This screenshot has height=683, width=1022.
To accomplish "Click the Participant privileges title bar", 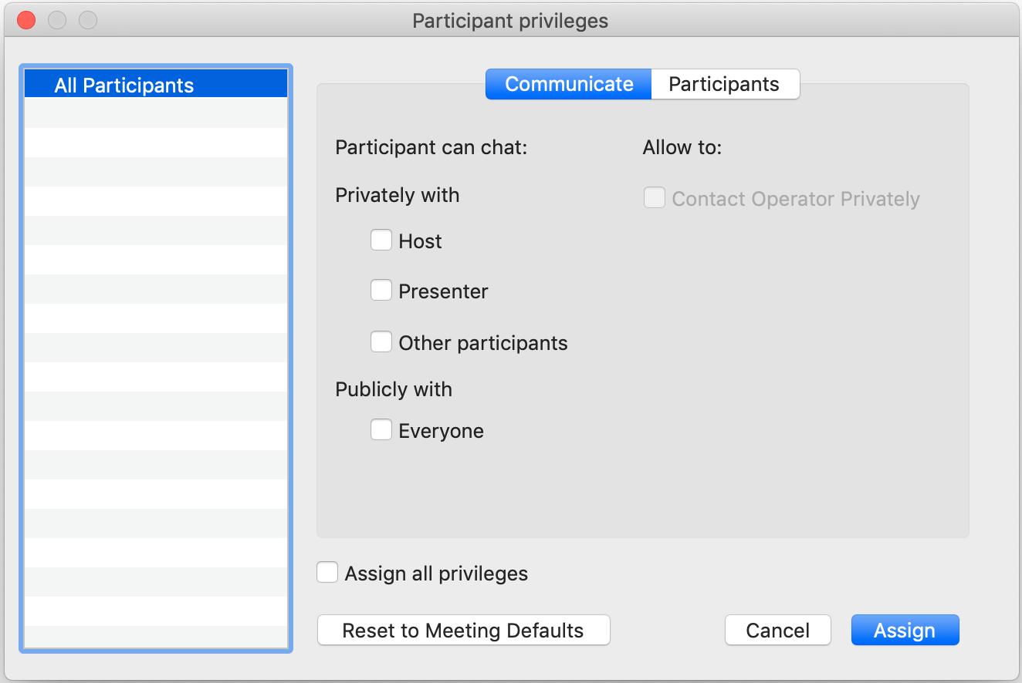I will pos(510,21).
